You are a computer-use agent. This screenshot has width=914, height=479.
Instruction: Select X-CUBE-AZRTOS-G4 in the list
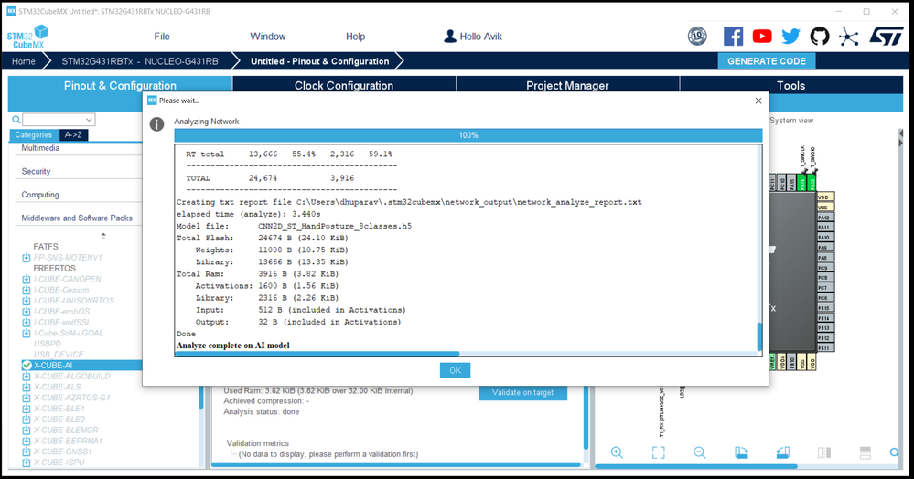[x=71, y=398]
